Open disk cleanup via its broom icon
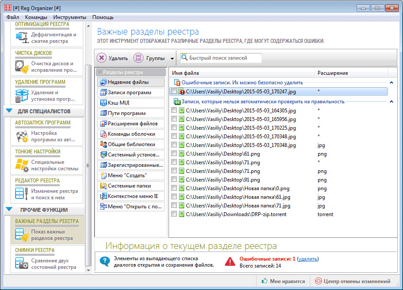The height and width of the screenshot is (290, 403). (22, 67)
